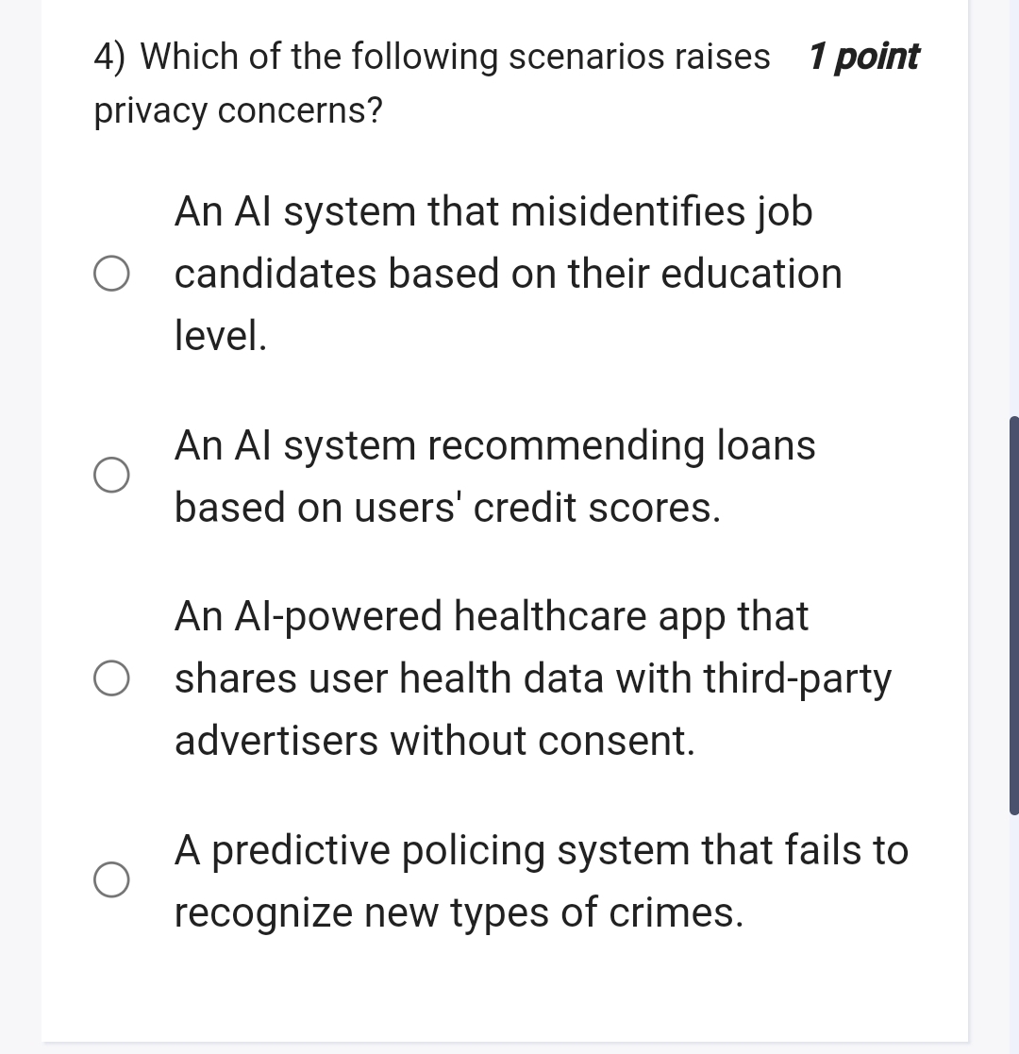Screen dimensions: 1019x1054
Task: Click the line 'advertisers without consent.'
Action: click(x=435, y=741)
